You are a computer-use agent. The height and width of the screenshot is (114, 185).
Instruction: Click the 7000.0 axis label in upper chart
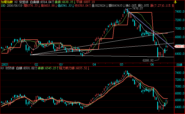click(180, 29)
